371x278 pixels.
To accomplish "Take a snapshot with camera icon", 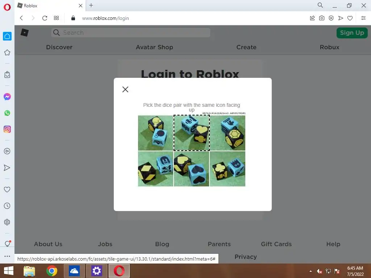I will [x=322, y=18].
